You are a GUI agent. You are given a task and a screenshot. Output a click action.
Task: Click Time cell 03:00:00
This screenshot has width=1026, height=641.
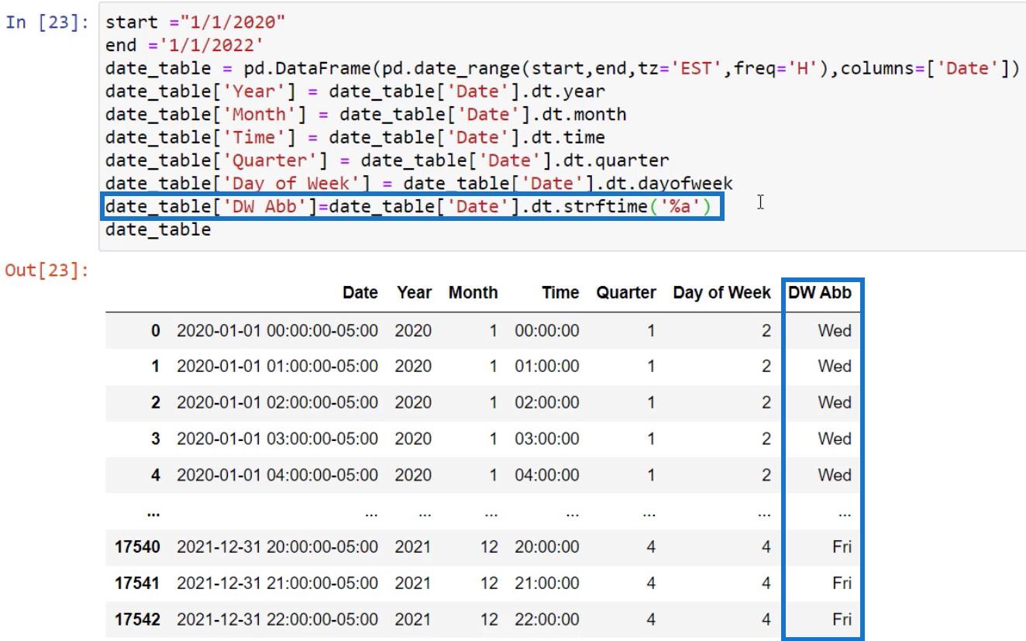[547, 439]
